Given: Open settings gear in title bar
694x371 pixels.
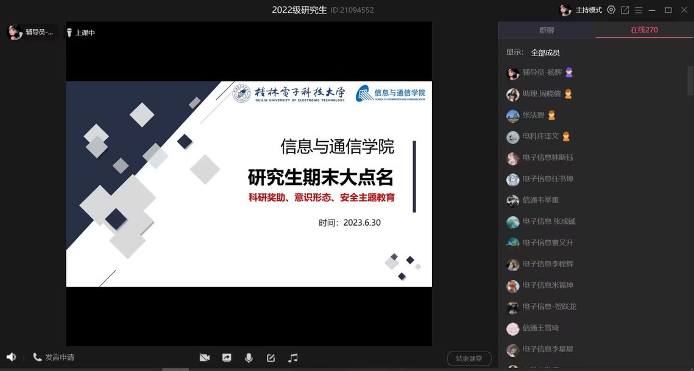Looking at the screenshot, I should (x=611, y=10).
